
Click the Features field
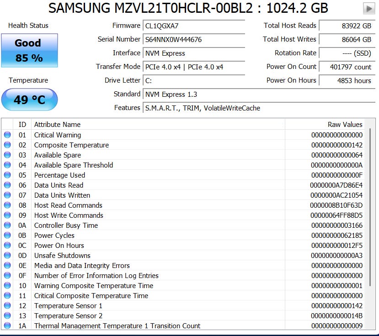tap(259, 108)
